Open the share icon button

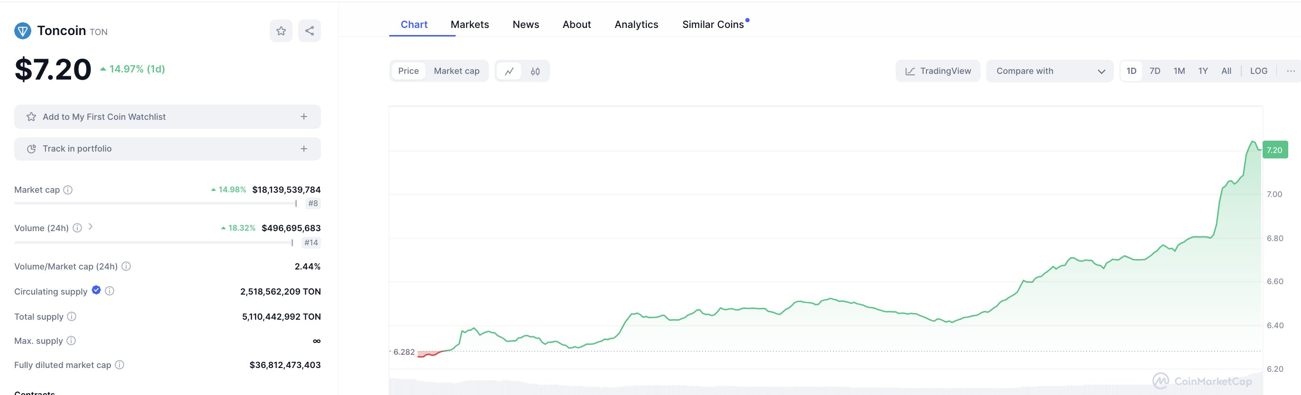click(310, 31)
